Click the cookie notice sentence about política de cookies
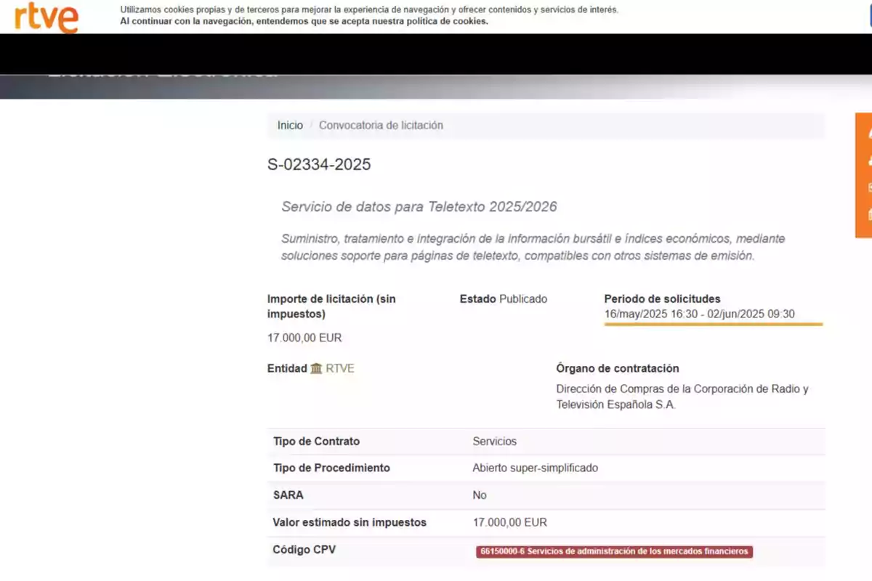Screen dimensions: 872x581 pos(304,21)
